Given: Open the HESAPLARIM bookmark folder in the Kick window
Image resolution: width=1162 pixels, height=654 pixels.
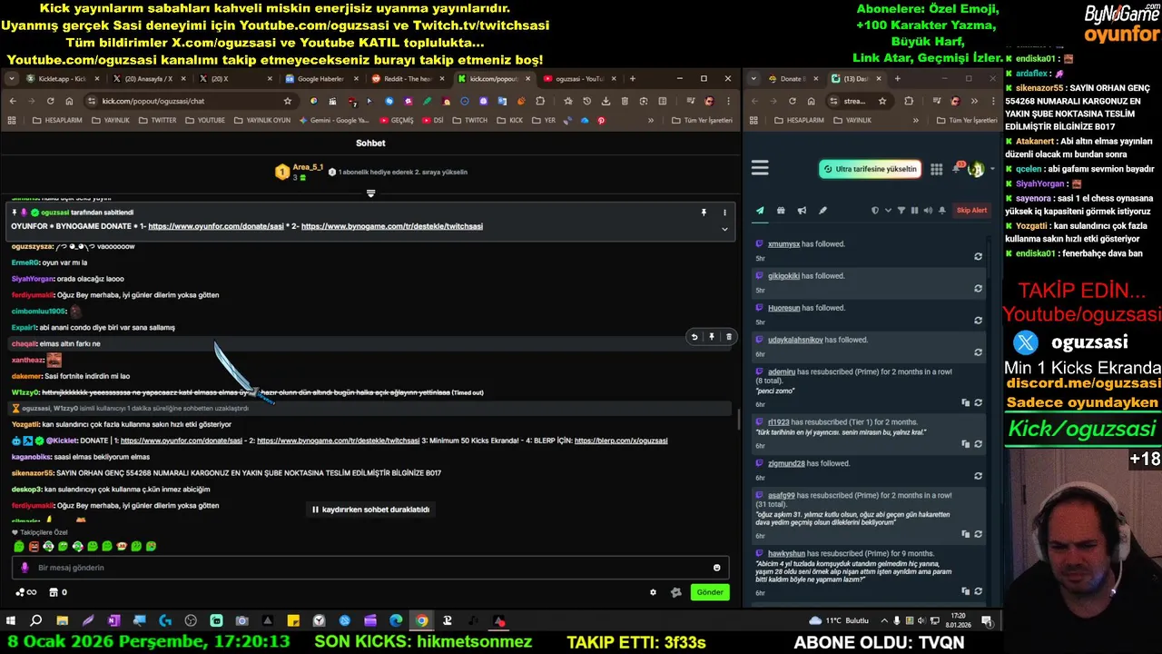Looking at the screenshot, I should [x=57, y=120].
